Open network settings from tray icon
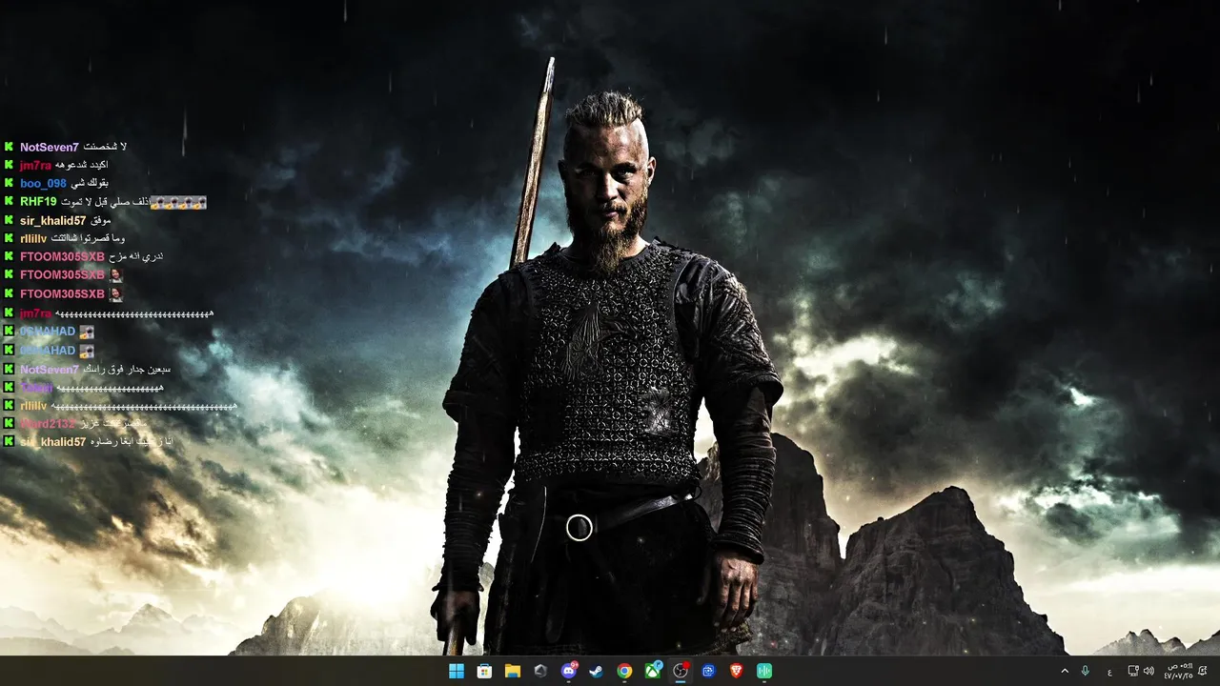Viewport: 1220px width, 686px height. (x=1133, y=671)
